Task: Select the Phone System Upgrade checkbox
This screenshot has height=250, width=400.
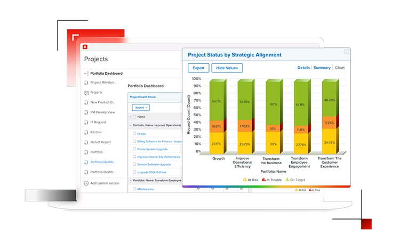Action: [x=133, y=149]
